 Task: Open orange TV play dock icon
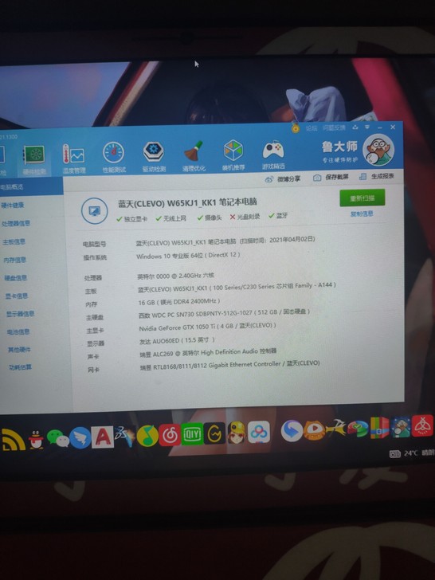[x=314, y=430]
